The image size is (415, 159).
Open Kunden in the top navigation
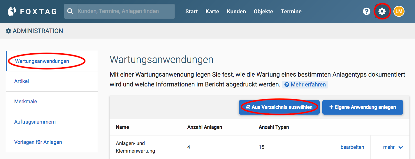[236, 12]
